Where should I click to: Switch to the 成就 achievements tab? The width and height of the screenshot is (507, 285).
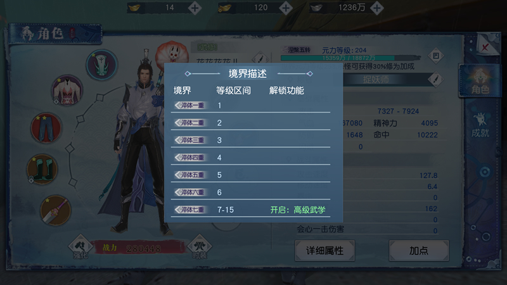480,125
